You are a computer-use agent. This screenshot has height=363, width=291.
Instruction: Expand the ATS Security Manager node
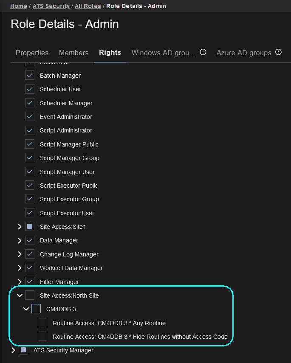coord(13,350)
